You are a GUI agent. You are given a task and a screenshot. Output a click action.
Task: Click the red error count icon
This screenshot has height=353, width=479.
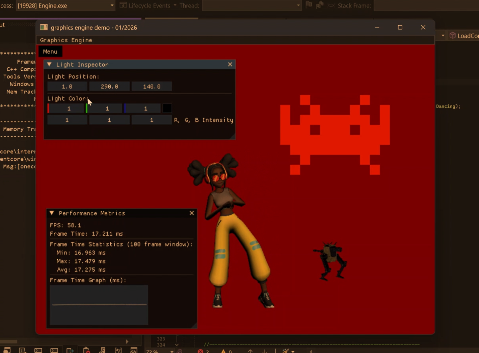(x=201, y=351)
